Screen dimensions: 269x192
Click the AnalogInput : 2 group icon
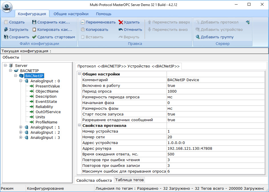point(27,132)
